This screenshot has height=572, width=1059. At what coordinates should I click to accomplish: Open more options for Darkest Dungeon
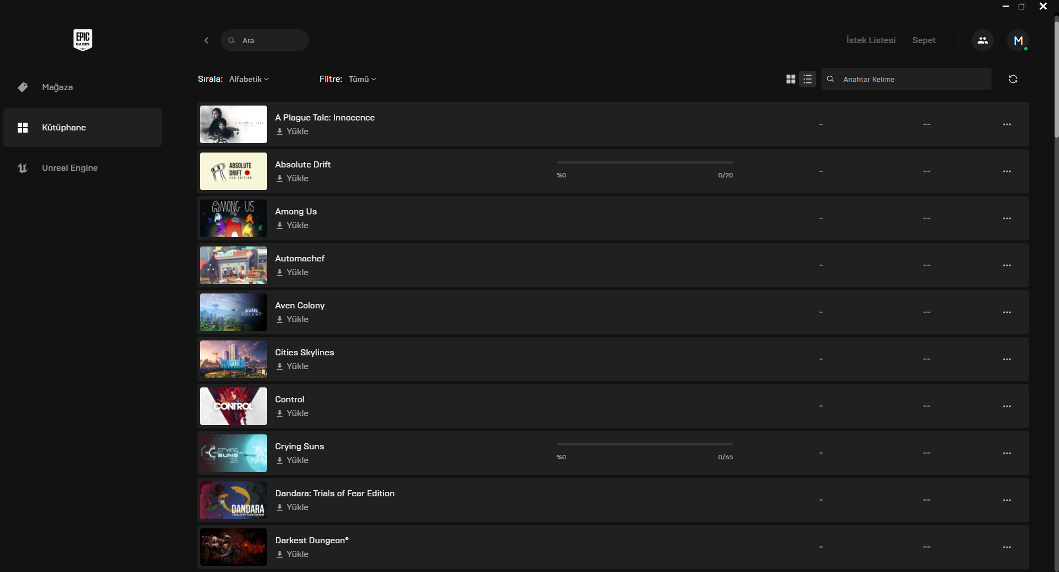pos(1007,547)
